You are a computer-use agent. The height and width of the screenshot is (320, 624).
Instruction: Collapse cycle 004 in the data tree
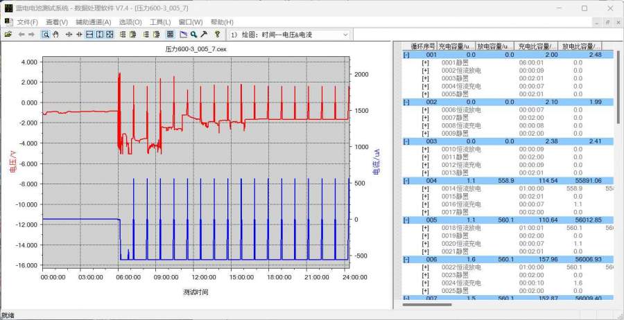point(406,181)
